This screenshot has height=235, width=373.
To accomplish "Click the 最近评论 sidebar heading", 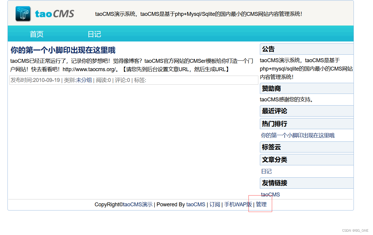I will coord(307,111).
